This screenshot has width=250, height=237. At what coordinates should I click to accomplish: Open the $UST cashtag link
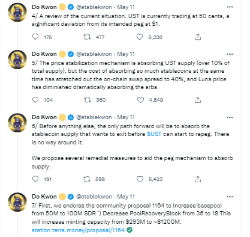pos(154,134)
